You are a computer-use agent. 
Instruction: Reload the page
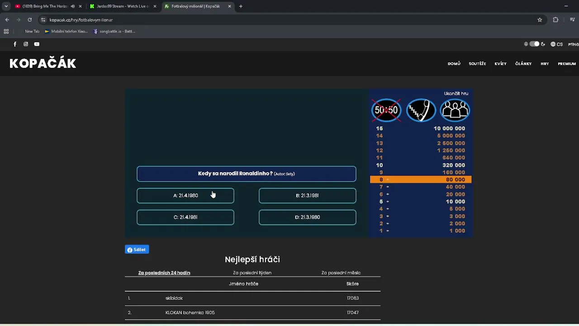click(29, 20)
